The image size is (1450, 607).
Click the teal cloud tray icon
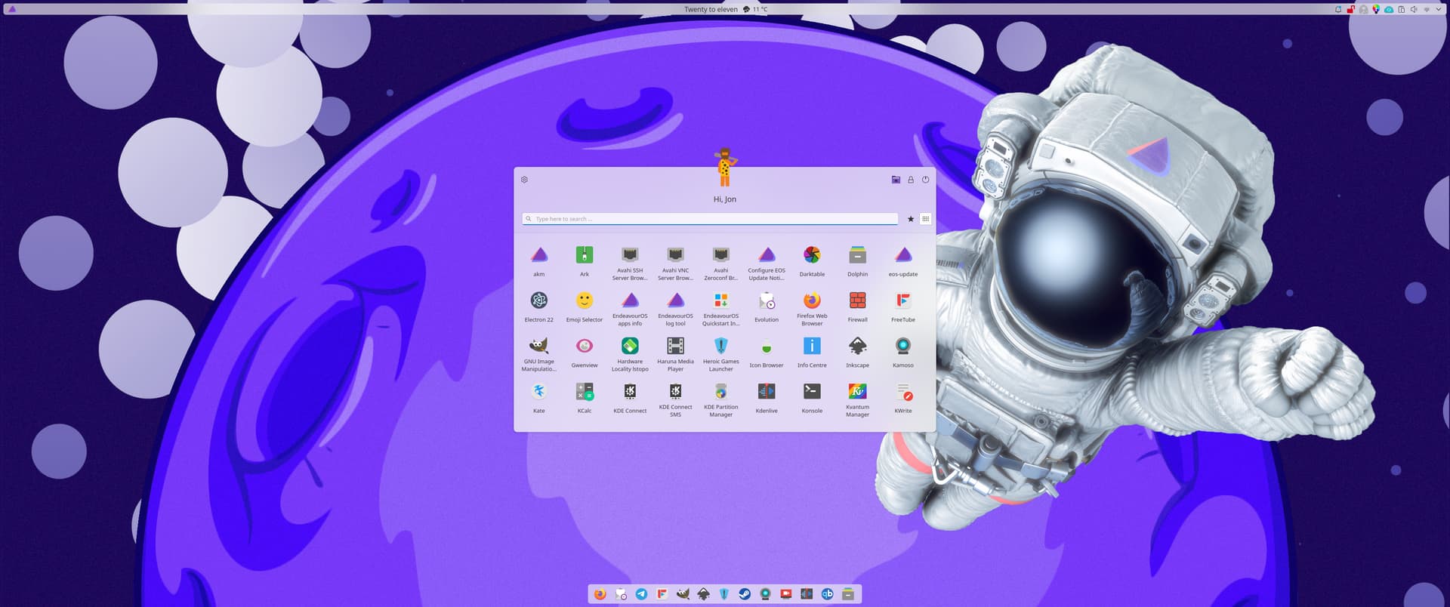point(1389,9)
